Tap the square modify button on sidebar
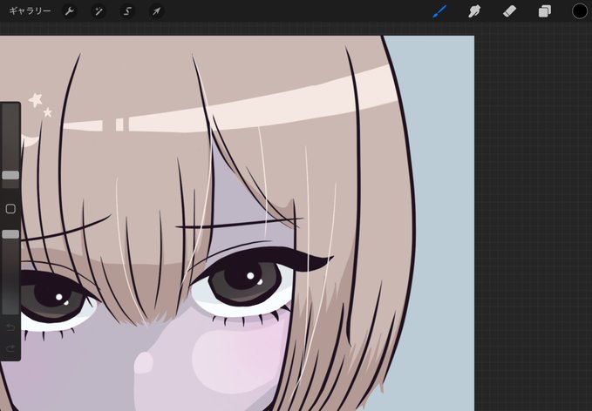 10,209
